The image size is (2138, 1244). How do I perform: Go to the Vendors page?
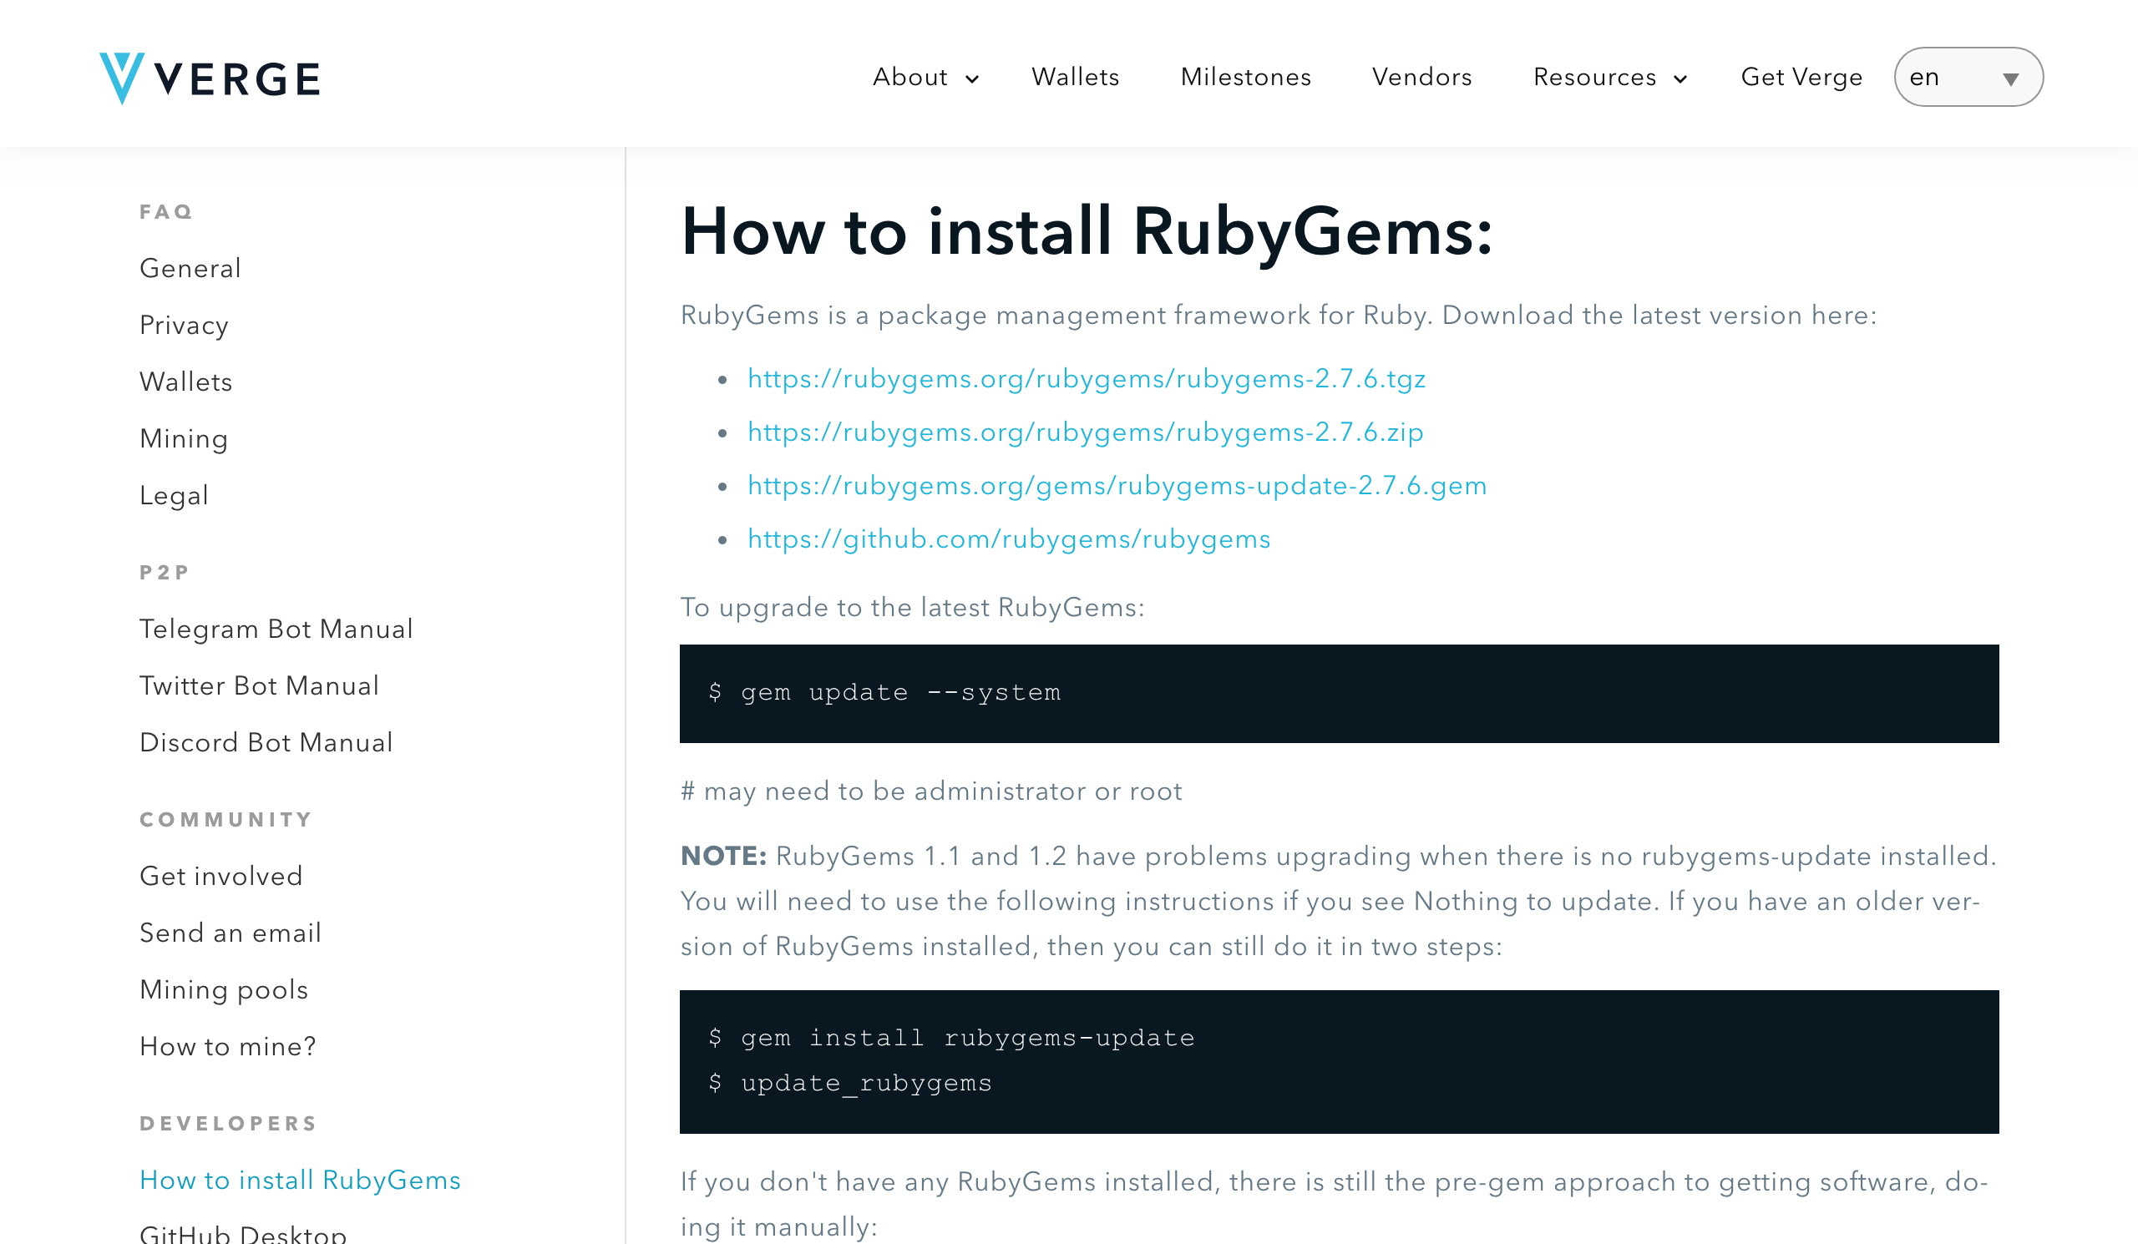pos(1421,77)
